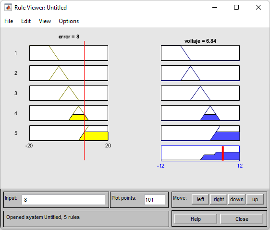Open the Options menu

click(x=69, y=21)
